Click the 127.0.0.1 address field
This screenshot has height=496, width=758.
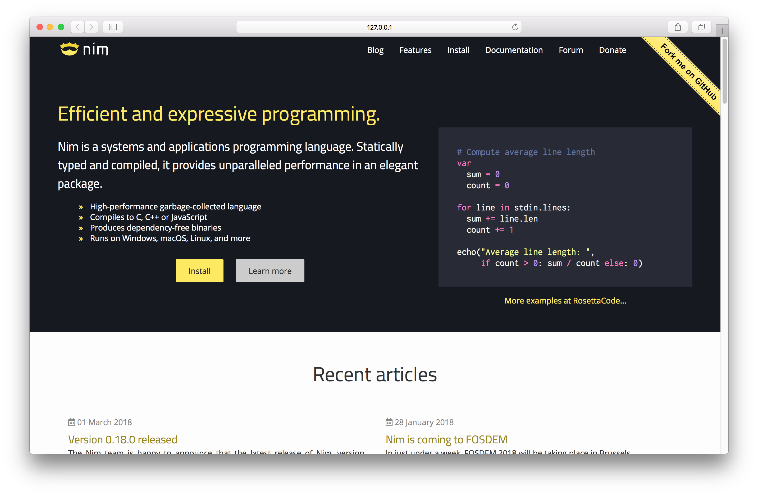pos(378,27)
